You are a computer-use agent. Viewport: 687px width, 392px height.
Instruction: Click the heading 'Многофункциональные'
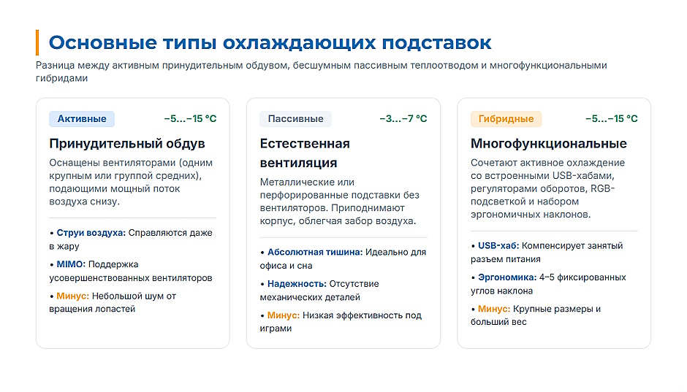coord(549,144)
